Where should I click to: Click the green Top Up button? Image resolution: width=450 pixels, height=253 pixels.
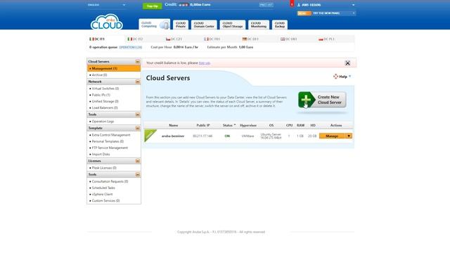pos(152,6)
